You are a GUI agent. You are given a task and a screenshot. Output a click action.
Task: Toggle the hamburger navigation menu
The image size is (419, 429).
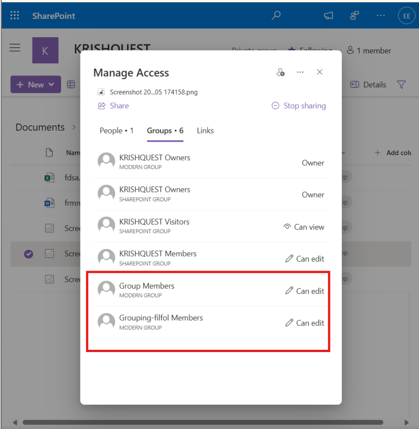coord(15,48)
